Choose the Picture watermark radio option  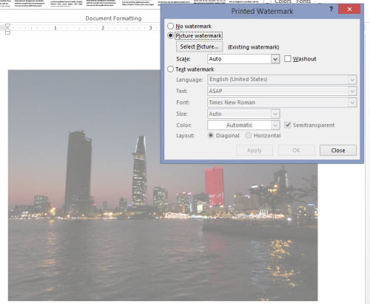tap(170, 35)
